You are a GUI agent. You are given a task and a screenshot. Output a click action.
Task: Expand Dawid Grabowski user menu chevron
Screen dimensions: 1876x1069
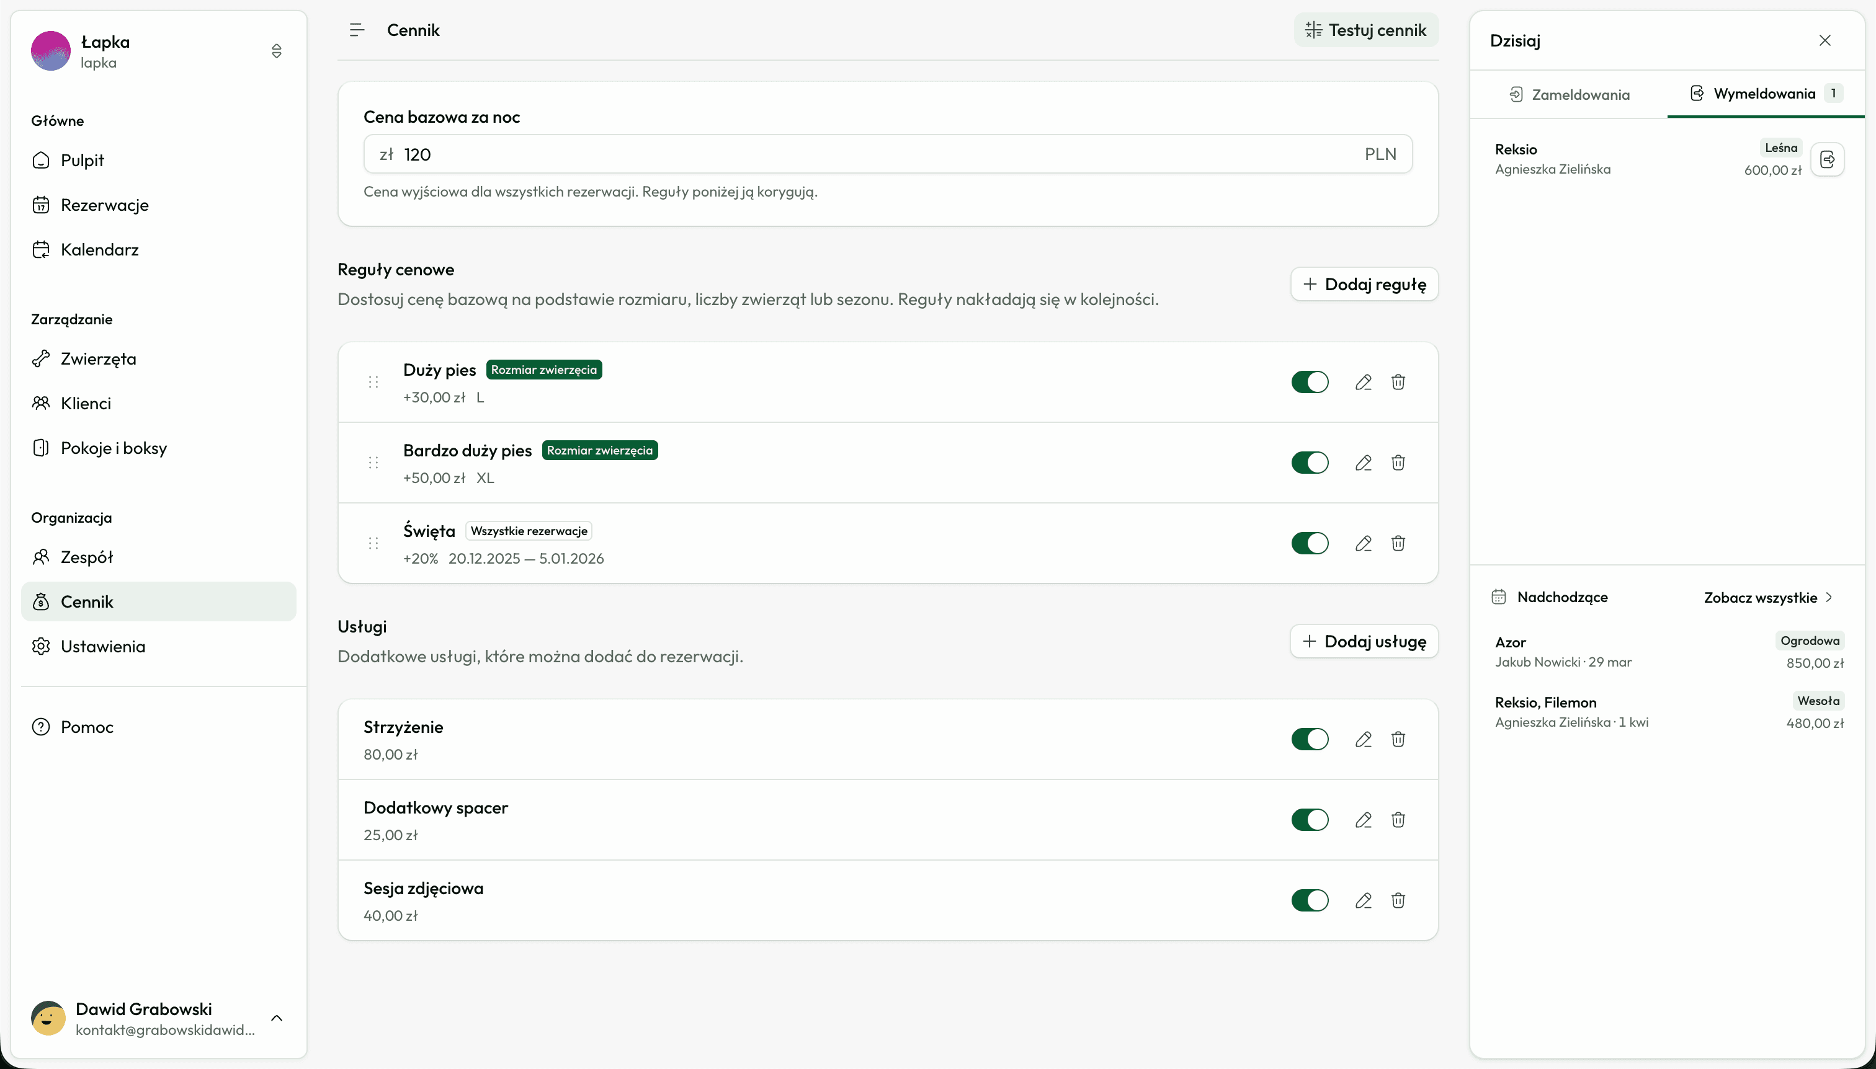pyautogui.click(x=276, y=1018)
